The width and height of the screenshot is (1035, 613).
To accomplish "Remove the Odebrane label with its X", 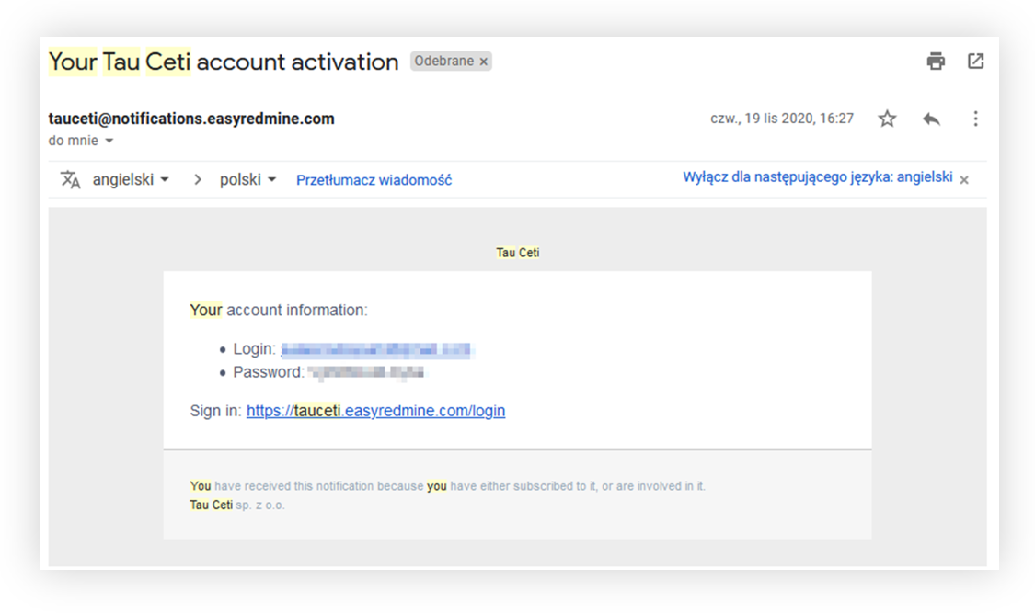I will [x=484, y=62].
